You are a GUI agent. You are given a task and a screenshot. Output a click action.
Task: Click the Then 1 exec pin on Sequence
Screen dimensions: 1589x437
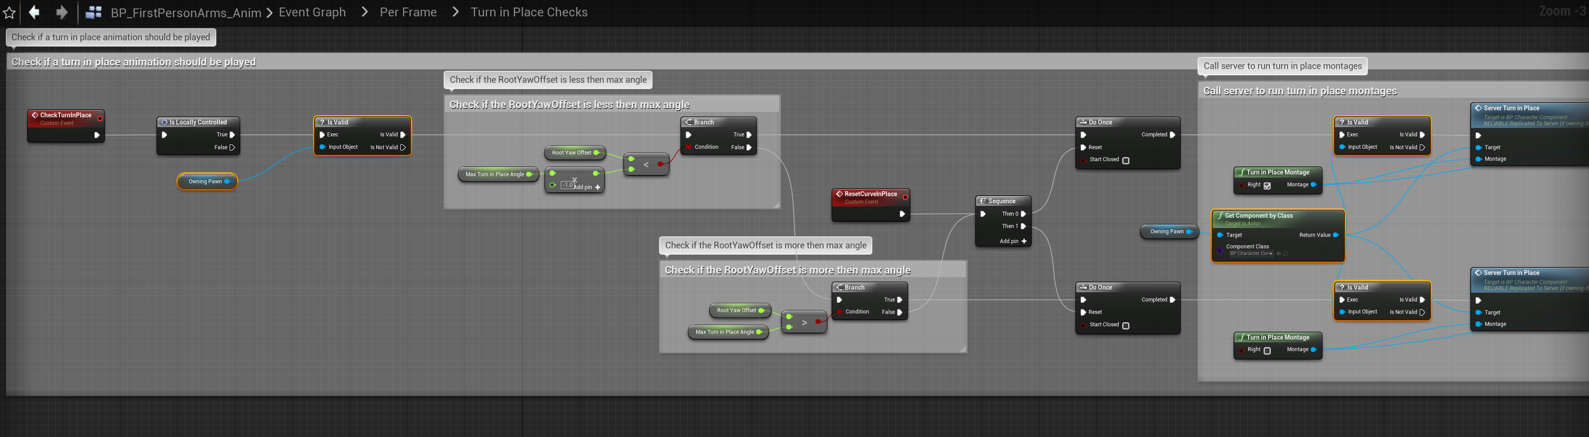tap(1023, 226)
